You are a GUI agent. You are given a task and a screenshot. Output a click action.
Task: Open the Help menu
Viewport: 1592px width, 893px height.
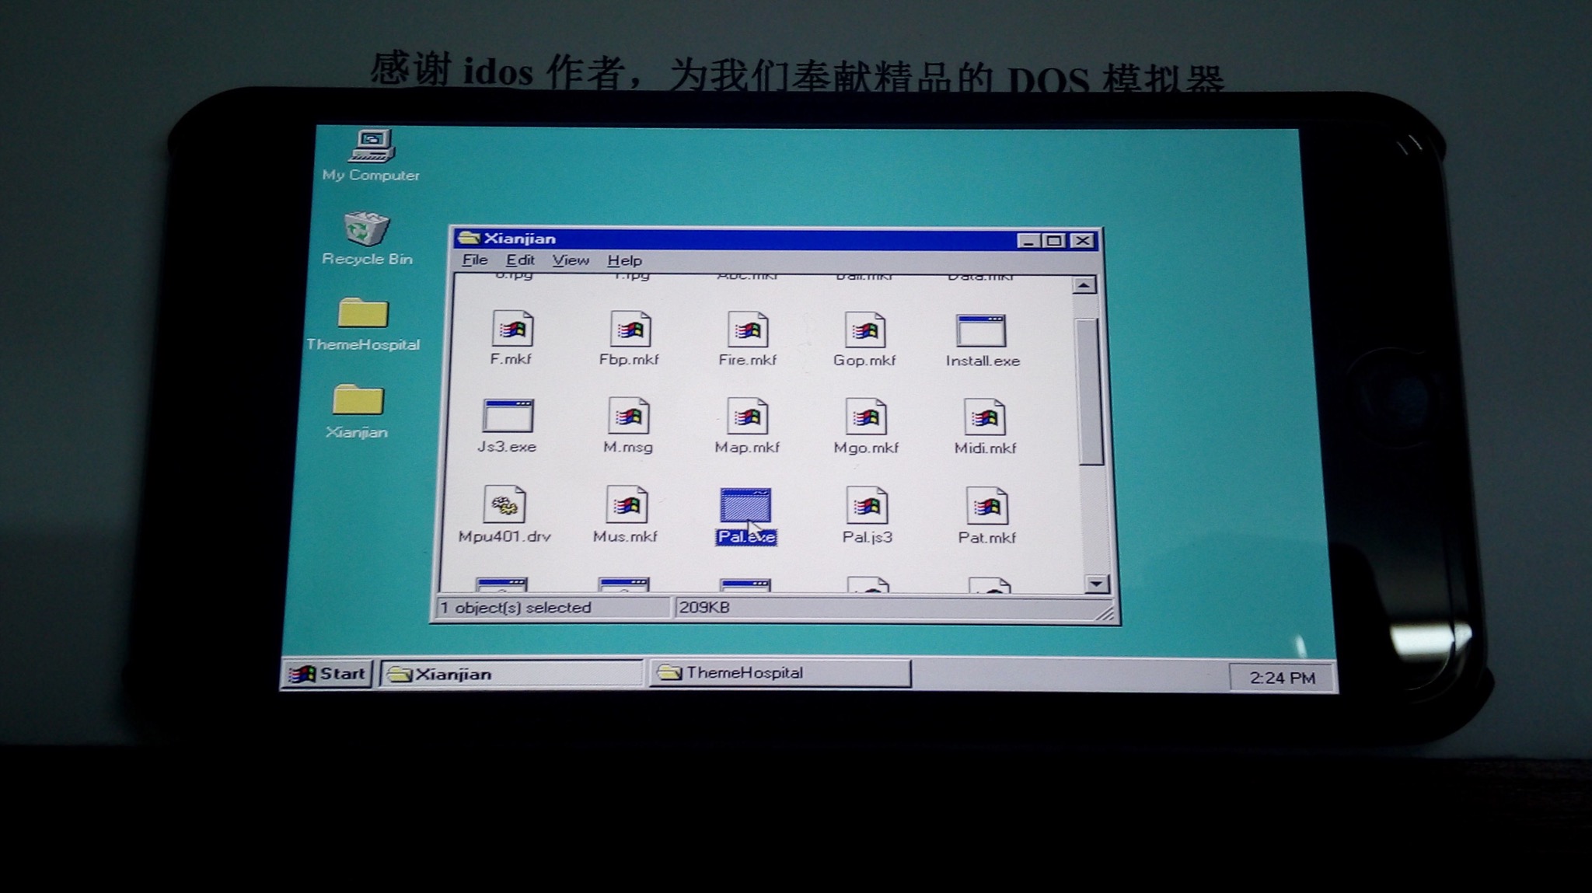click(624, 261)
